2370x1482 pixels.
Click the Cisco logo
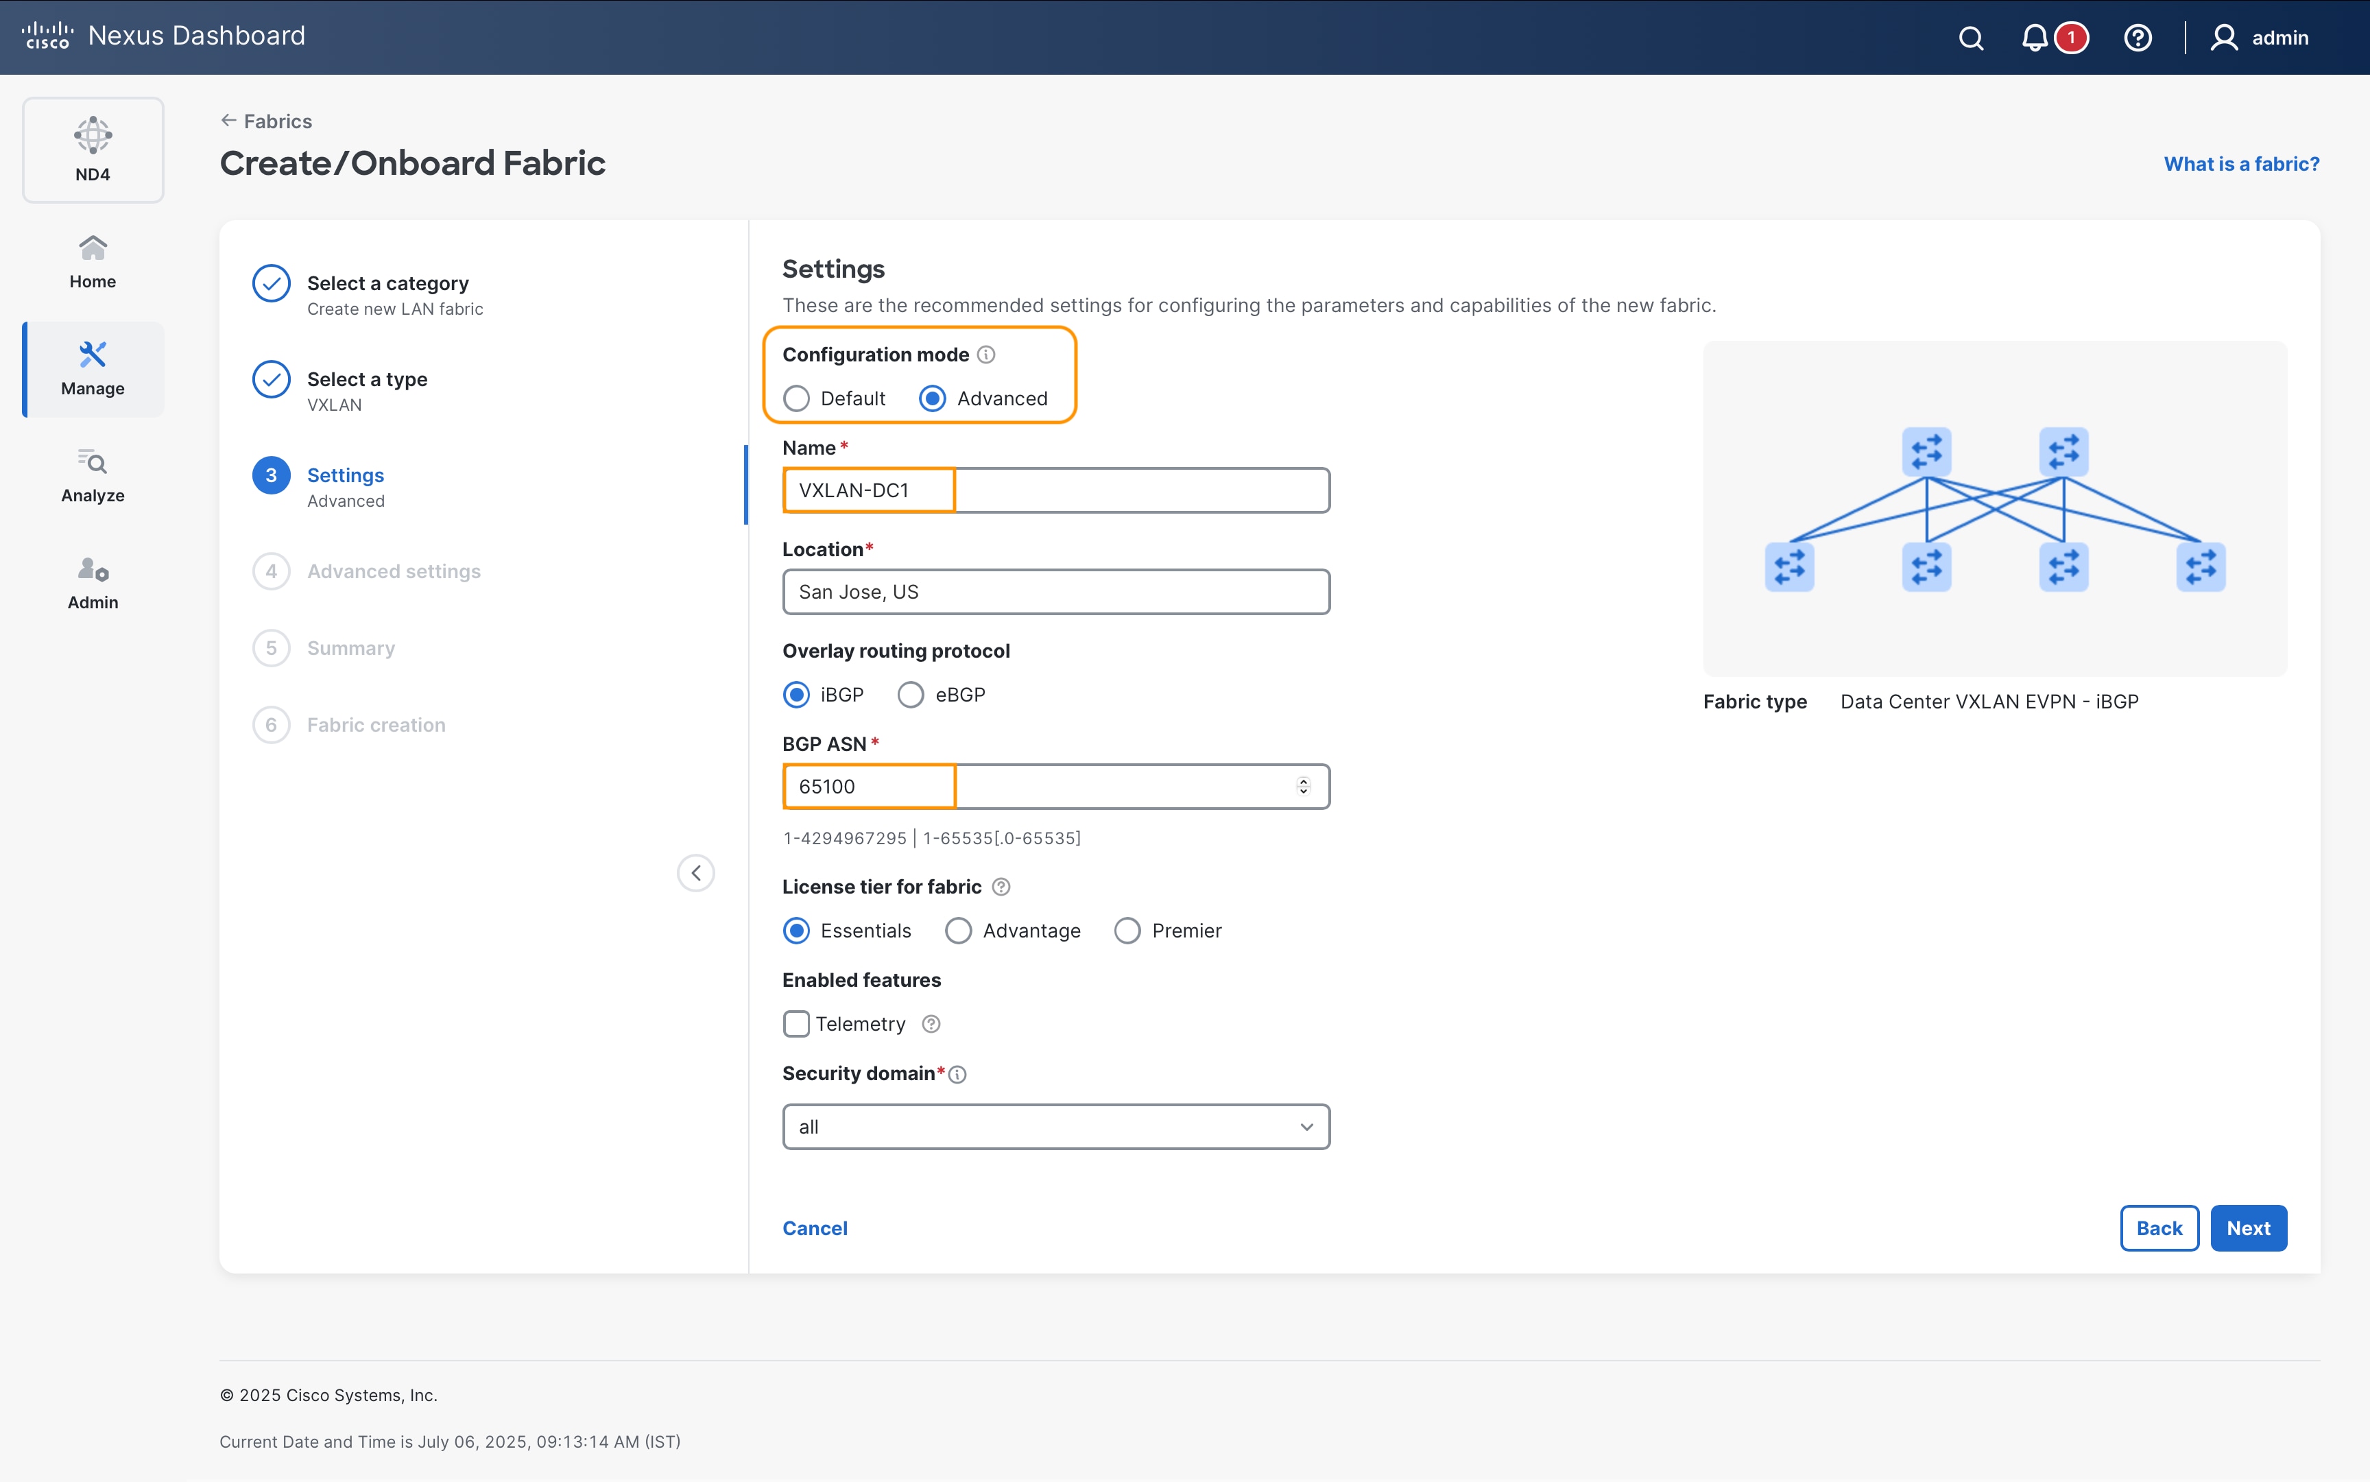(x=47, y=36)
